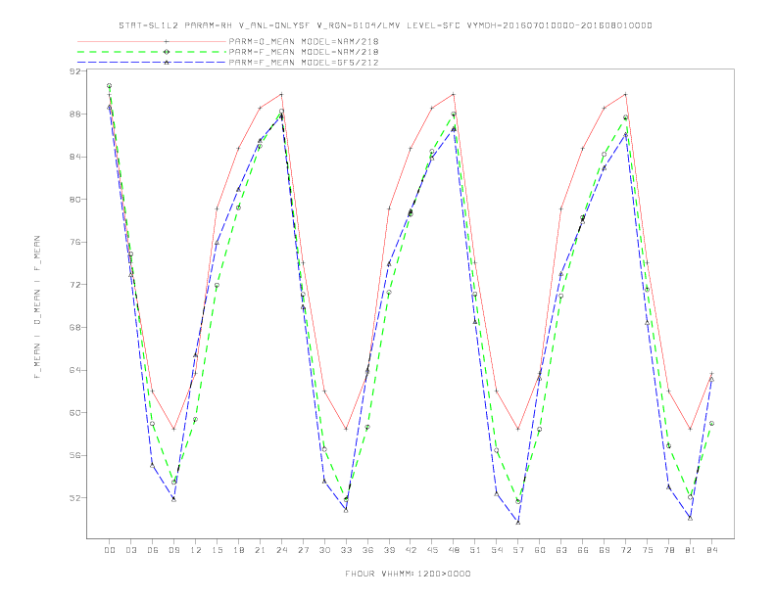Screen dimensions: 776x599
Task: Click x-axis forecast hour label 36
Action: [x=367, y=550]
